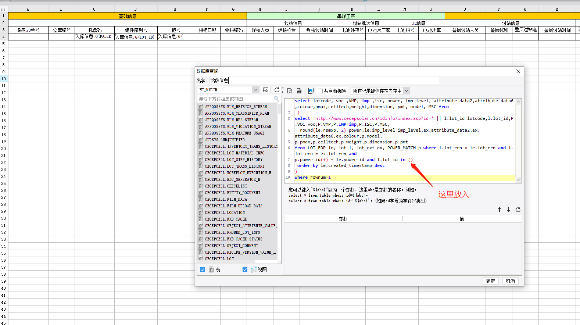Close the 数据库查询 dialog
Viewport: 580px width, 325px height.
pyautogui.click(x=518, y=71)
